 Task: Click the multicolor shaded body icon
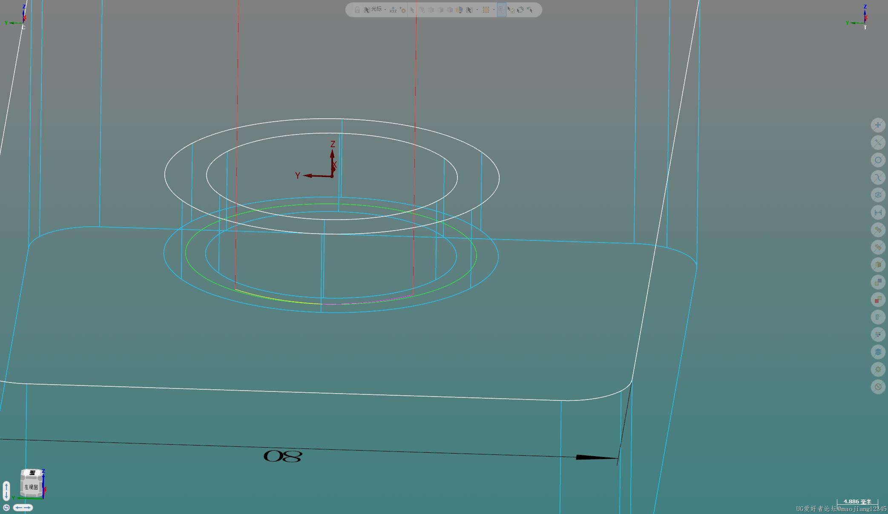click(459, 10)
